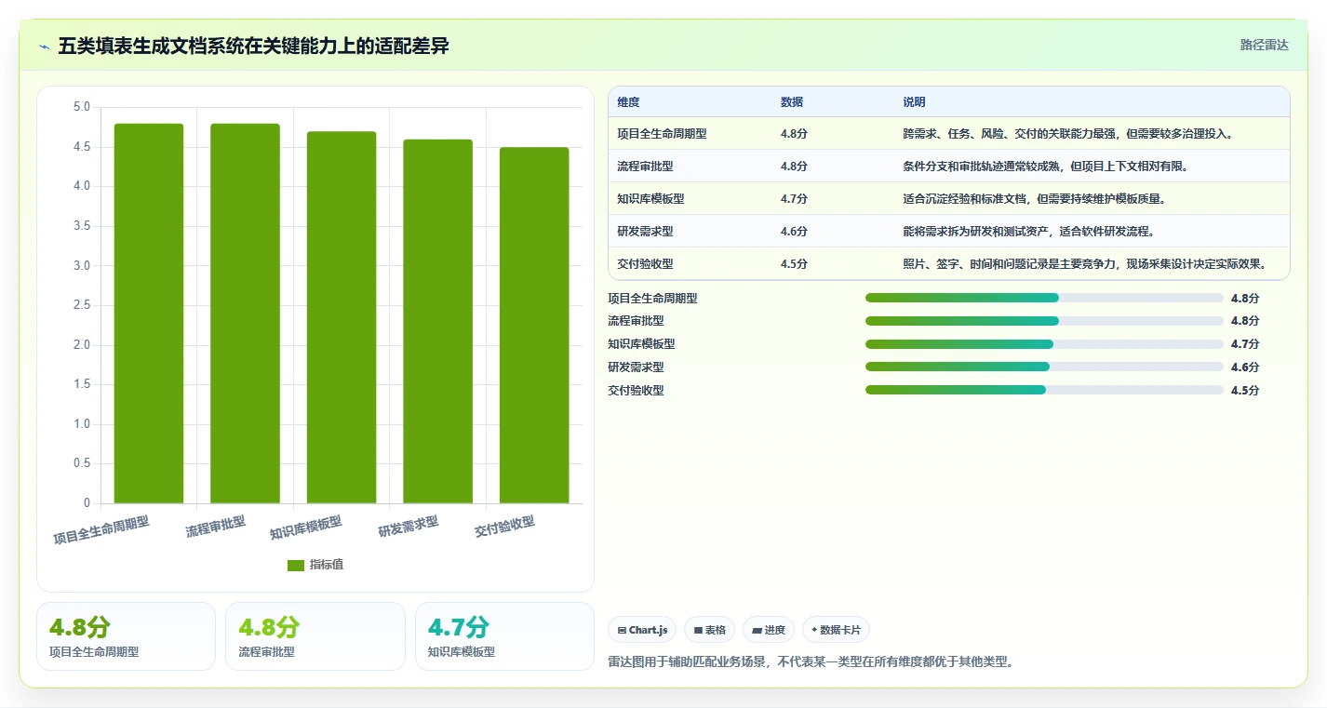The image size is (1327, 708).
Task: Click the lightning icon beside the page title
Action: 45,47
